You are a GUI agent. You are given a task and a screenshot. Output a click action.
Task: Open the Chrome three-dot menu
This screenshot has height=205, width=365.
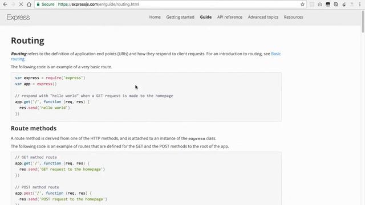360,4
